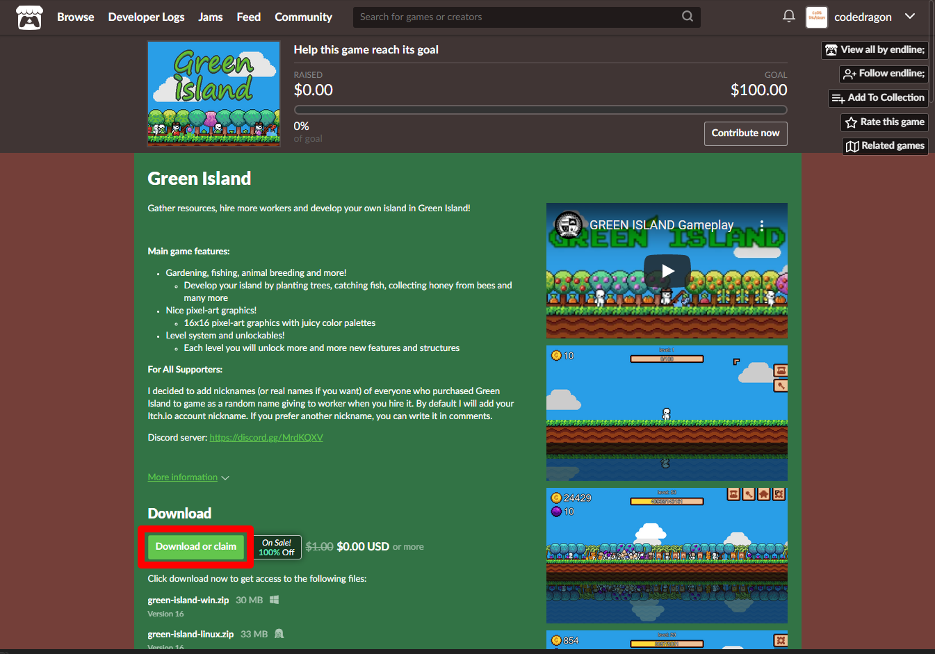Click the Version 16 label under win.zip
Image resolution: width=935 pixels, height=654 pixels.
(x=165, y=614)
